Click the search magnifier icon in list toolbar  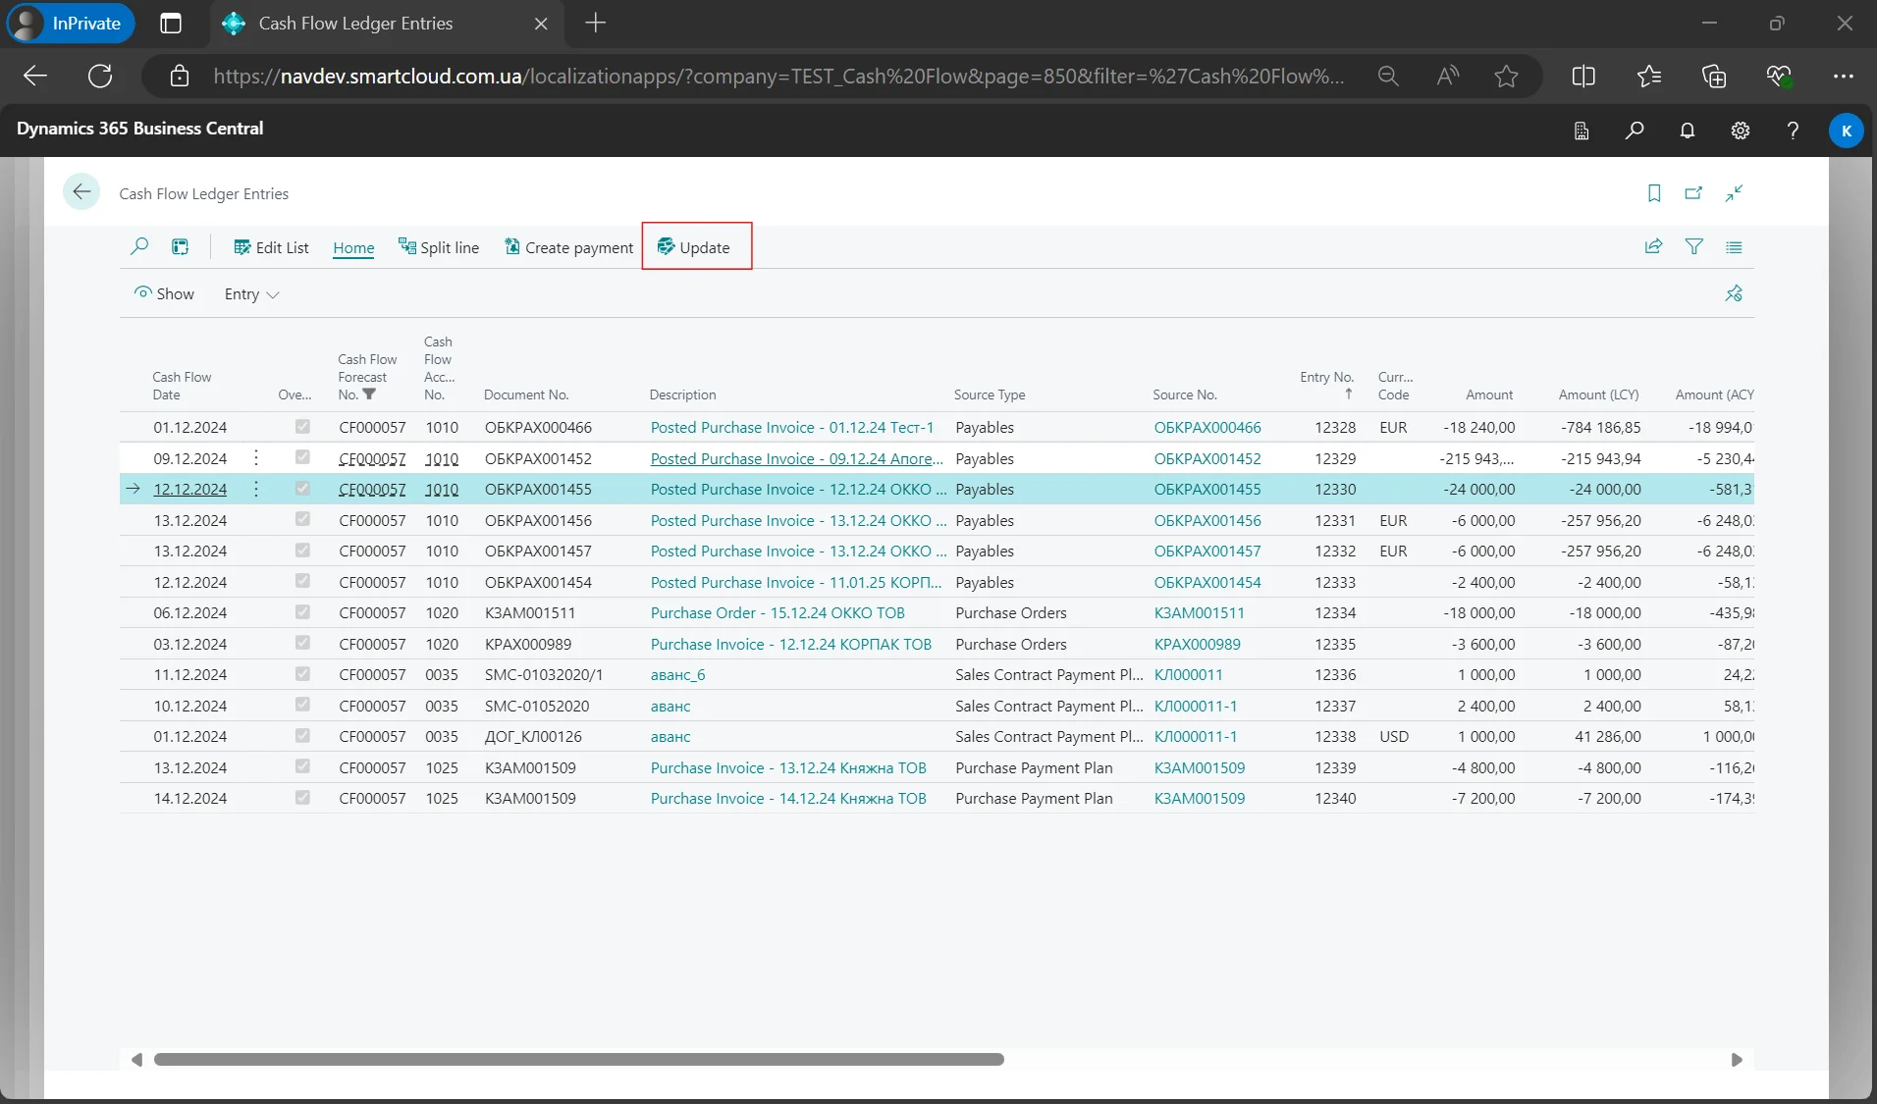coord(139,246)
